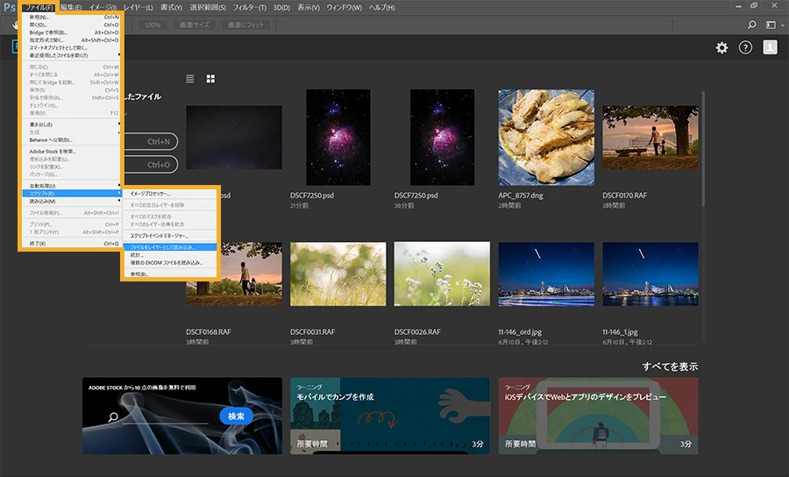Select Bridge で参照 menu entry

coord(72,32)
